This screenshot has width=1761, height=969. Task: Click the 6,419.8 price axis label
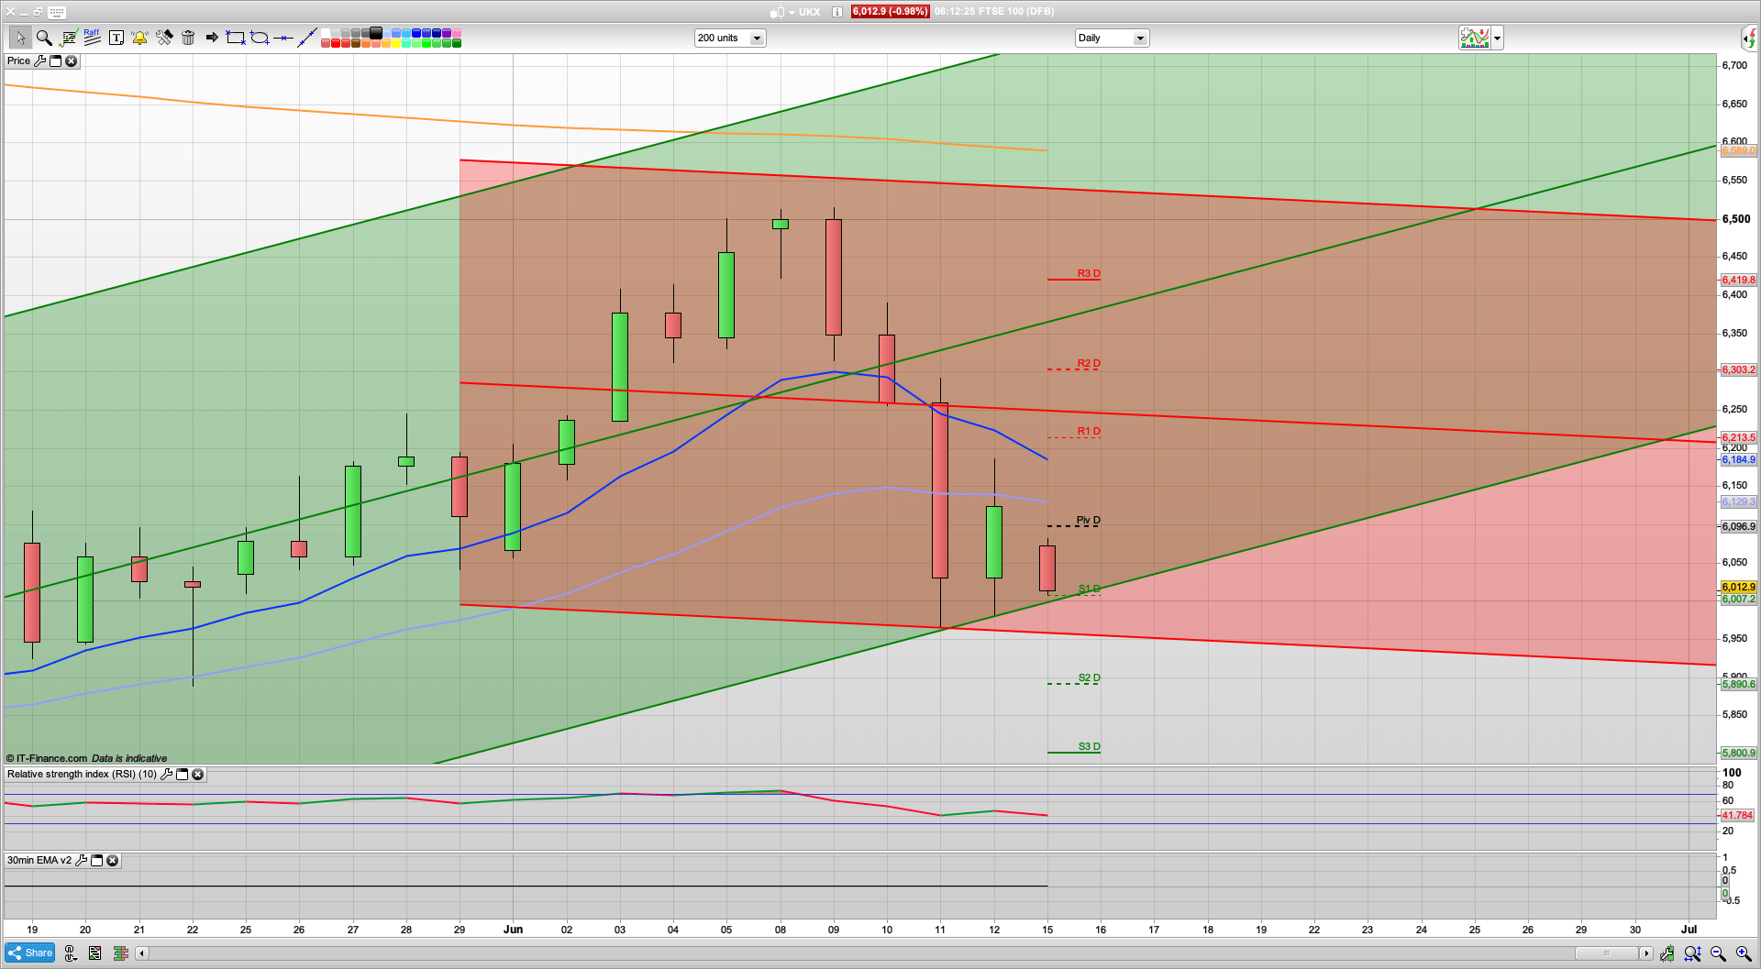point(1738,280)
